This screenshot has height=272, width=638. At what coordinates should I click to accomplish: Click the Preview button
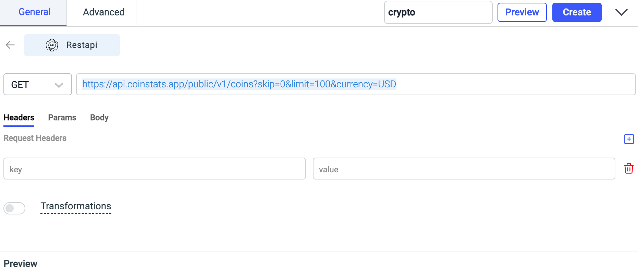(x=522, y=12)
